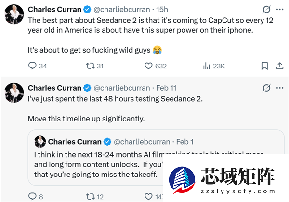Open the @charliebcurran handle on first tweet
Image resolution: width=289 pixels, height=202 pixels.
[x=120, y=9]
